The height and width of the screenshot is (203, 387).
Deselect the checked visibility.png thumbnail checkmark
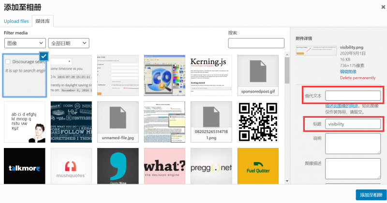(44, 56)
